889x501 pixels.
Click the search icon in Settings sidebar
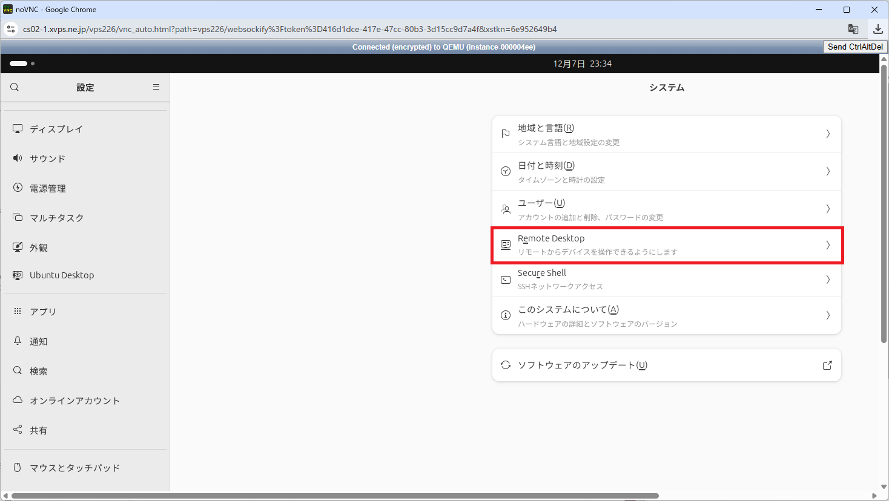pos(15,87)
